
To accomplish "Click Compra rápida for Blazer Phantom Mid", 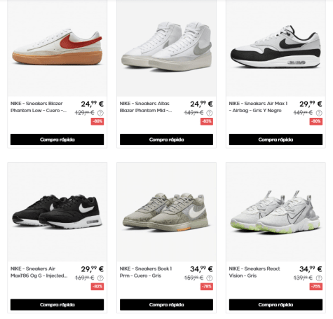I will (166, 140).
